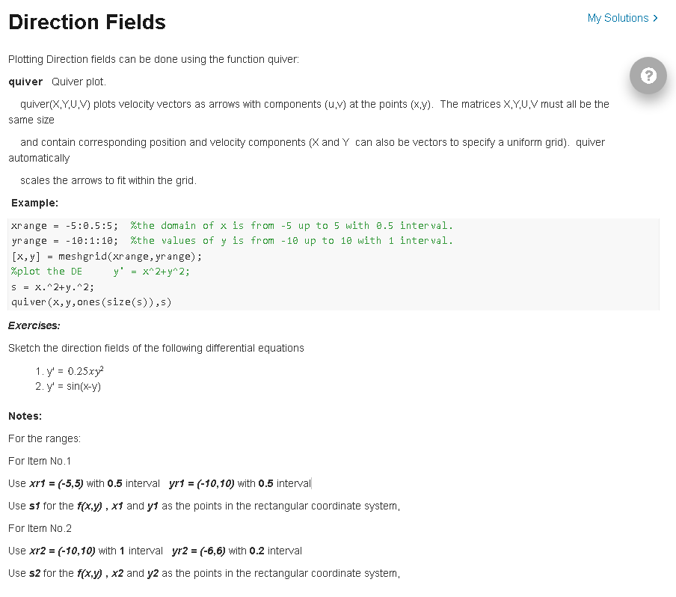Image resolution: width=676 pixels, height=597 pixels.
Task: Click the chevron next to My Solutions
Action: point(654,17)
